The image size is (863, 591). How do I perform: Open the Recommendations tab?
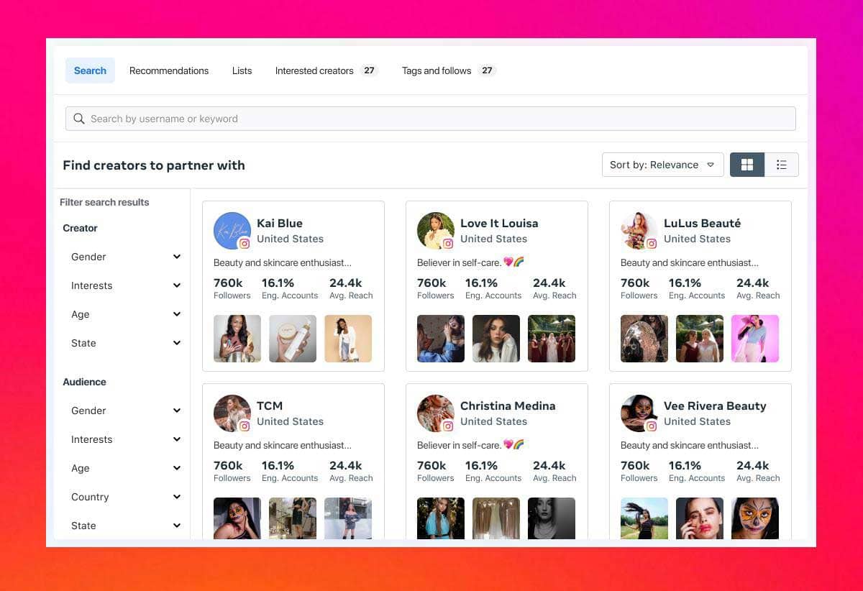tap(169, 70)
